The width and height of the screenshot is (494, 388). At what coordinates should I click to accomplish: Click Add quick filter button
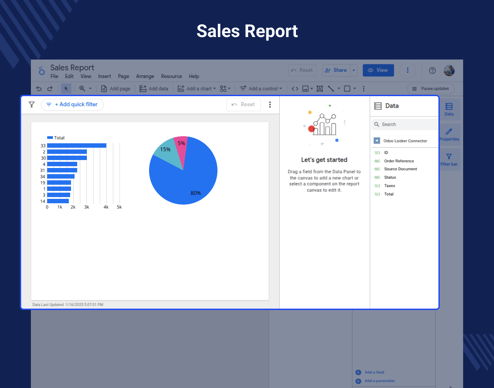[x=72, y=104]
